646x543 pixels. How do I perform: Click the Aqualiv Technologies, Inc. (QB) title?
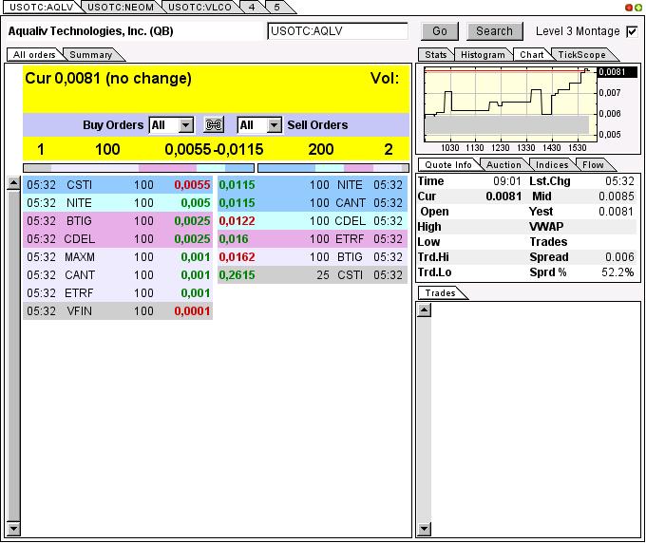[x=90, y=31]
